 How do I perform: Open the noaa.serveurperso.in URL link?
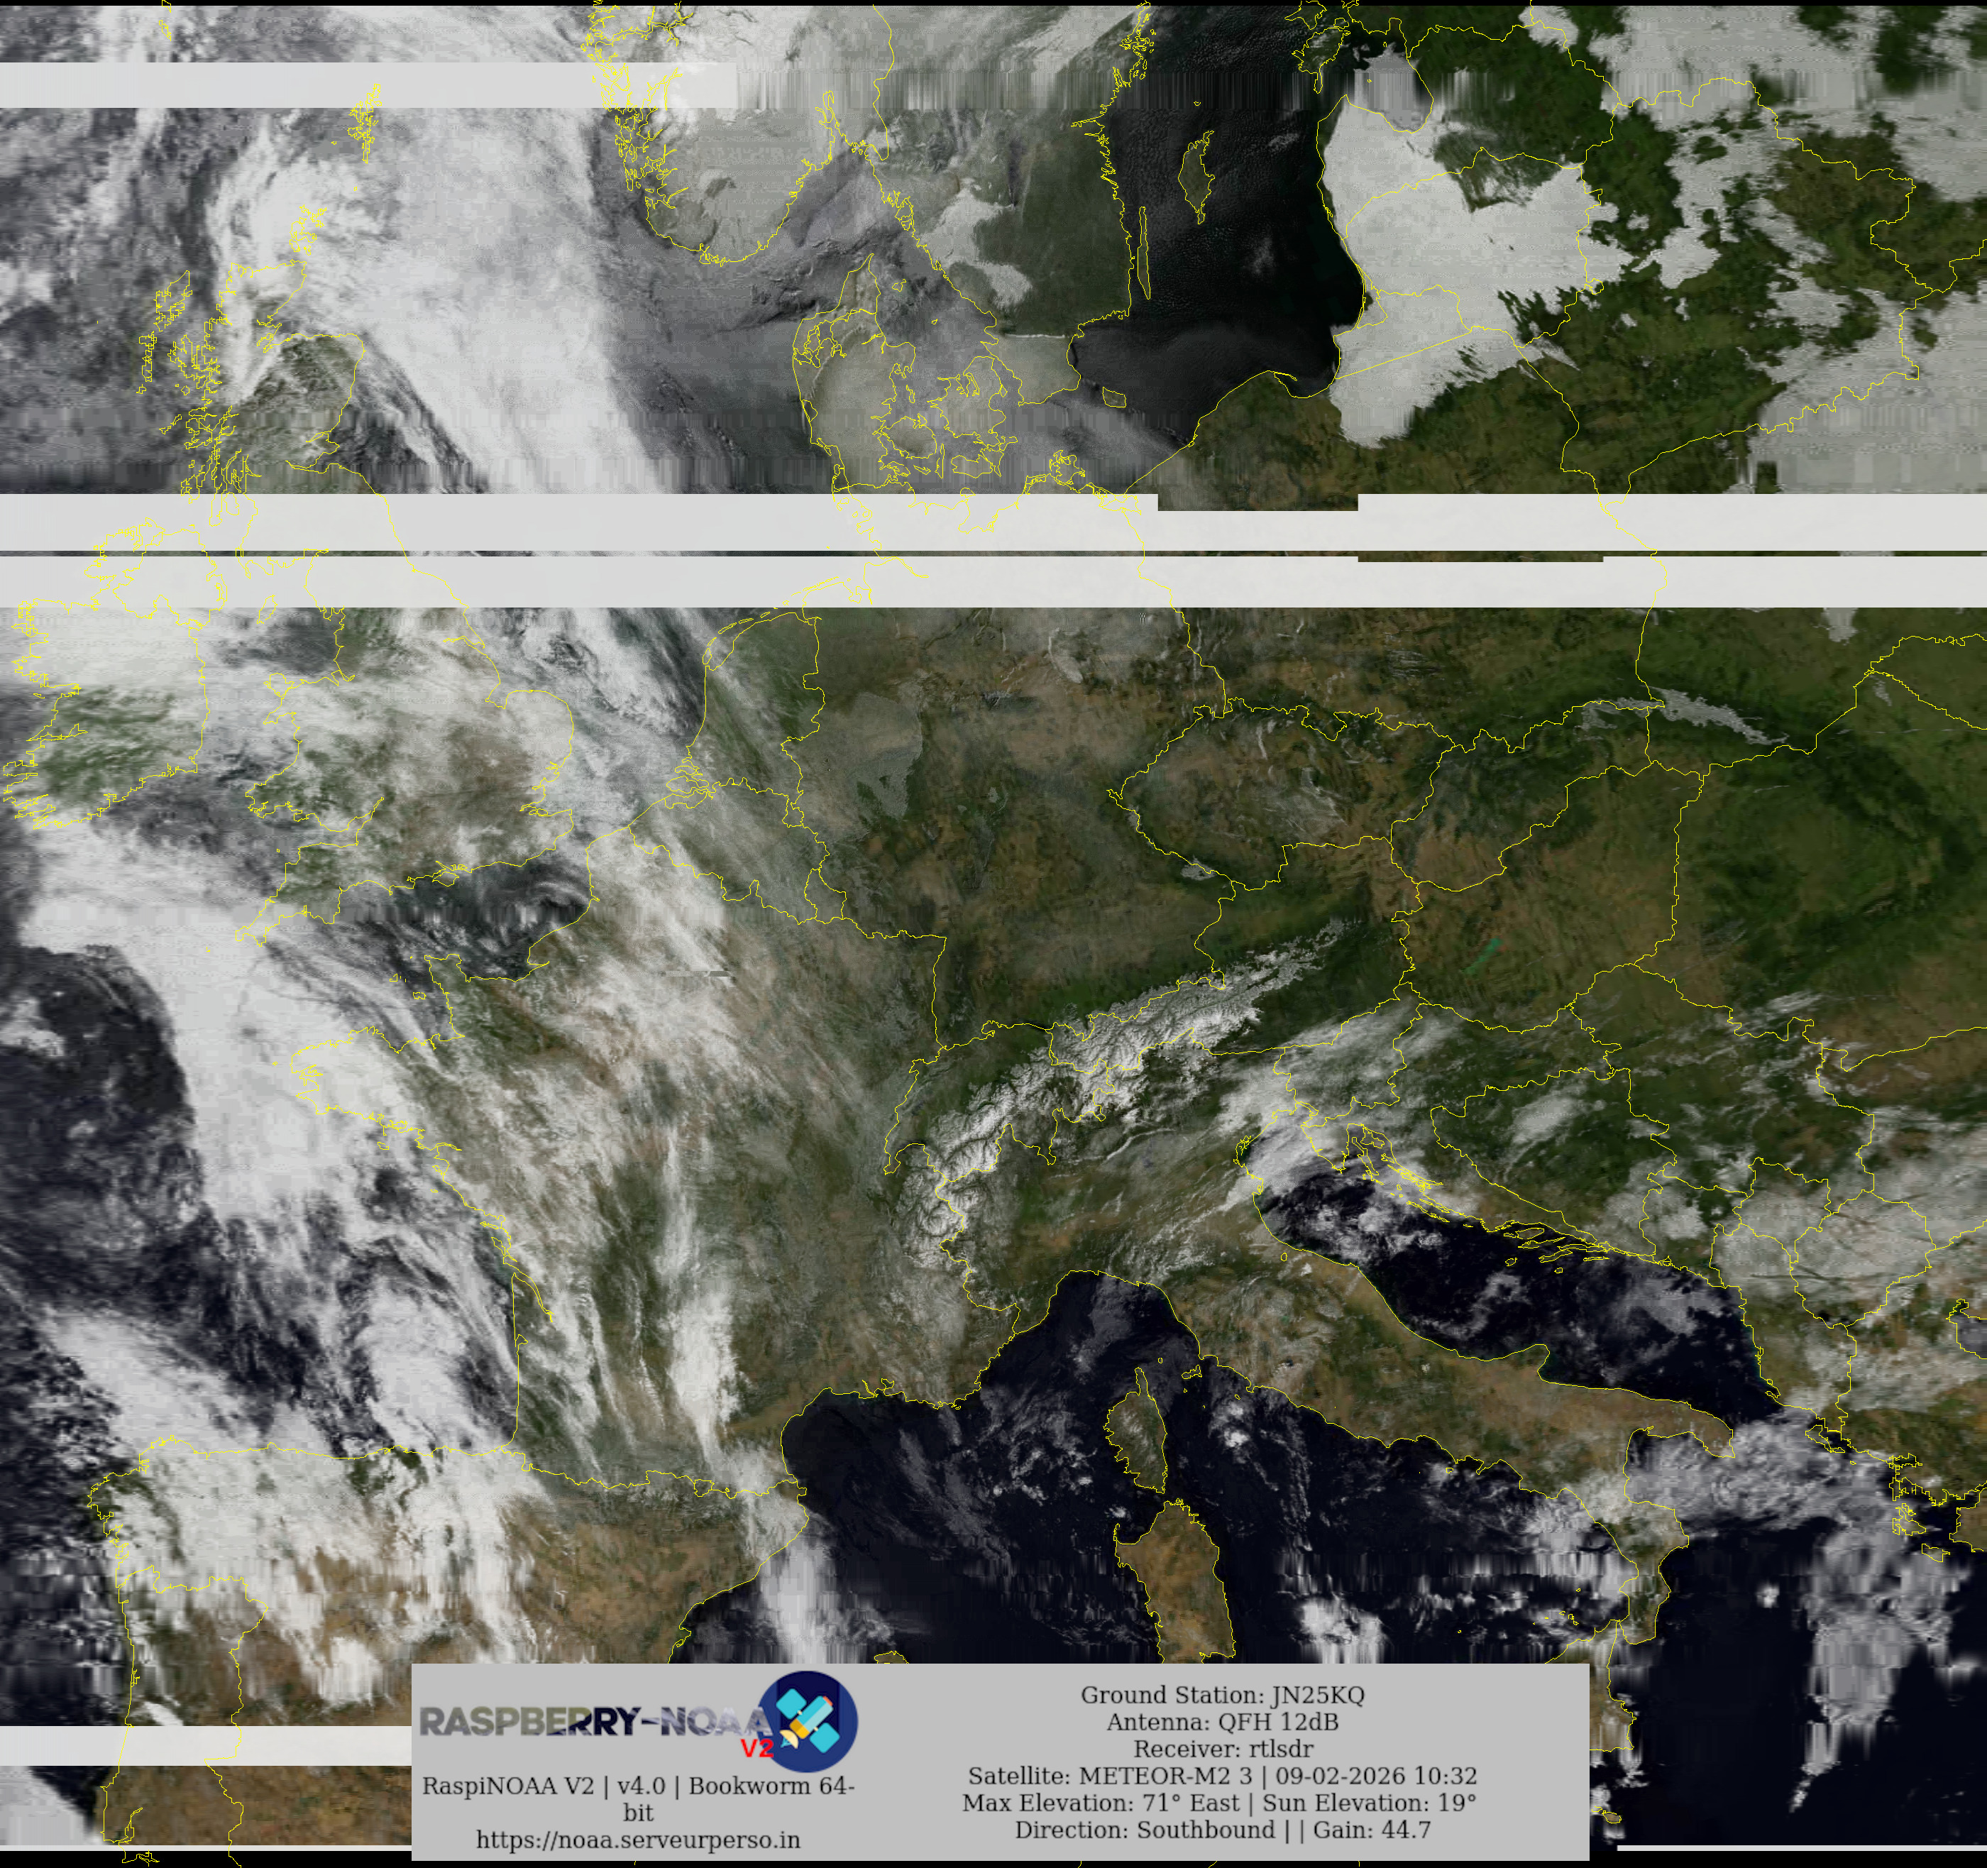coord(638,1840)
